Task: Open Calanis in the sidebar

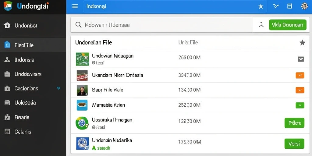Action: point(33,132)
